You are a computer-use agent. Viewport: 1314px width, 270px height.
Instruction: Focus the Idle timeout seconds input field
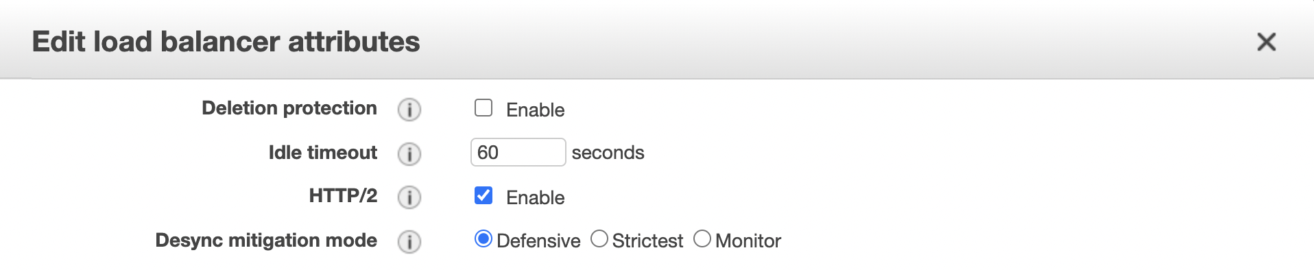coord(518,152)
